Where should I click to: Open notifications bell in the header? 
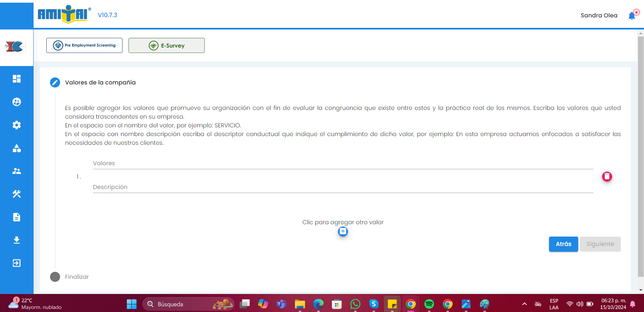(x=632, y=16)
